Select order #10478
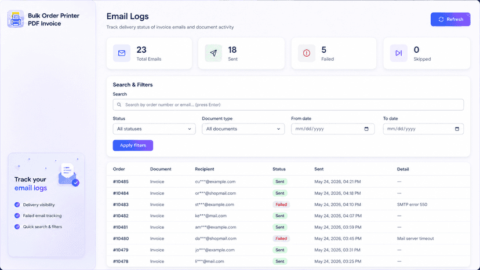Image resolution: width=480 pixels, height=270 pixels. coord(121,261)
